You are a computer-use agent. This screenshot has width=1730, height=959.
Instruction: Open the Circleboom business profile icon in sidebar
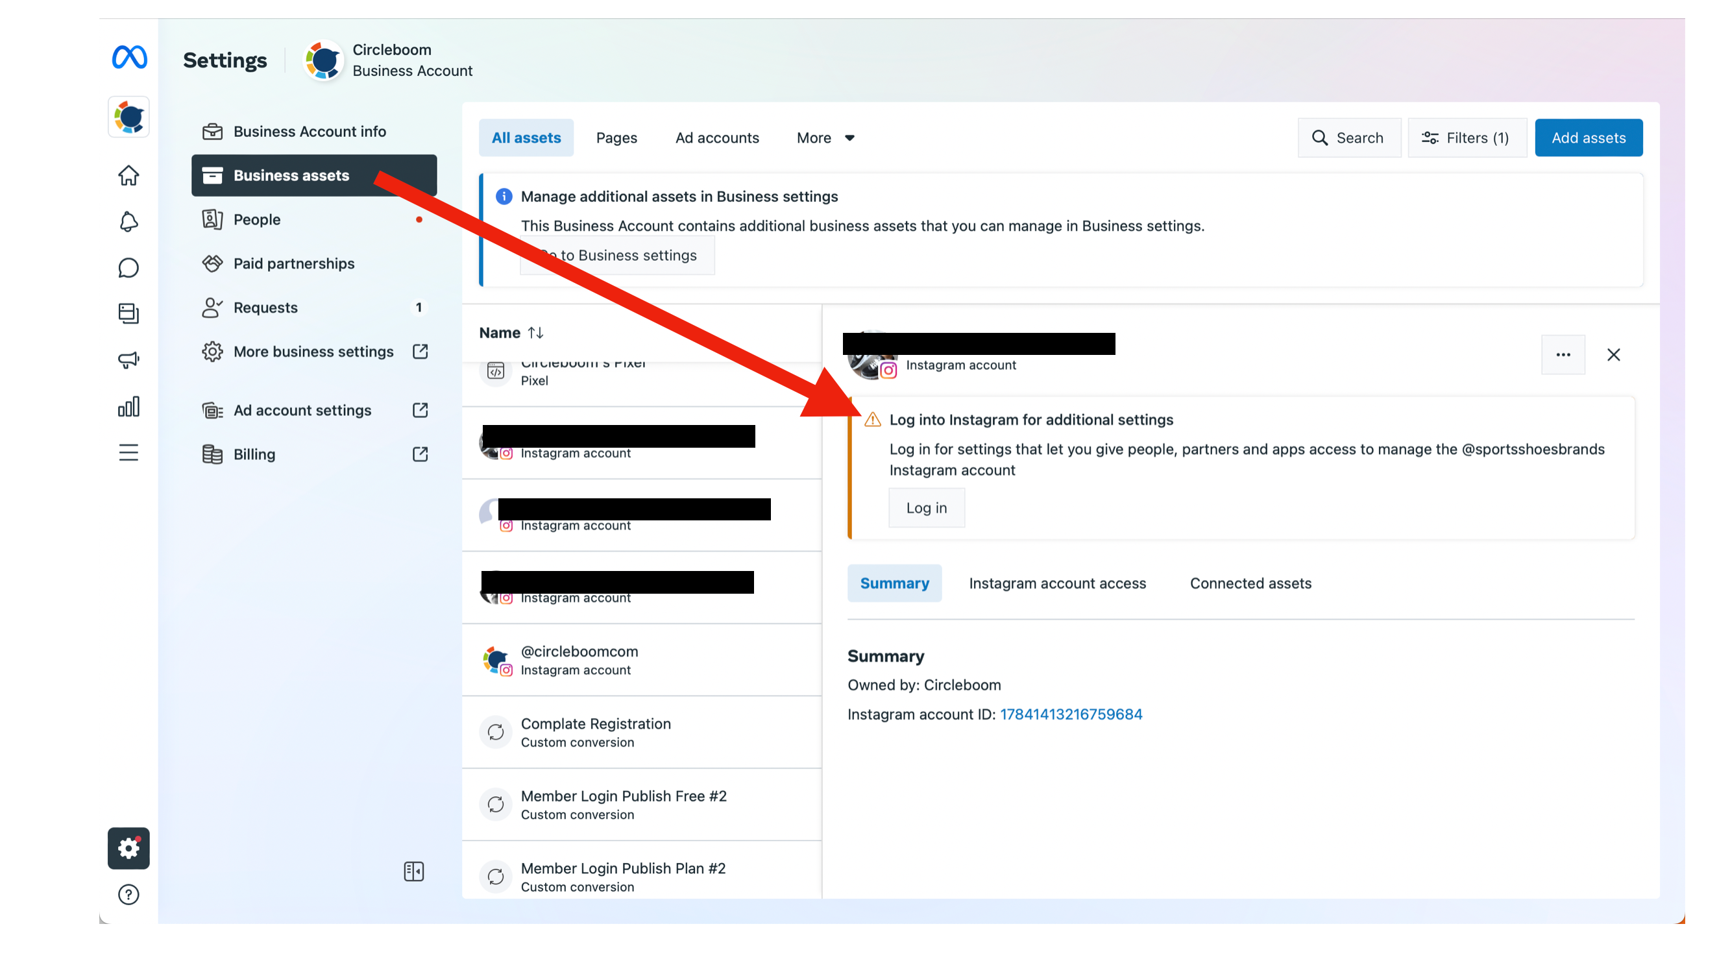[129, 117]
